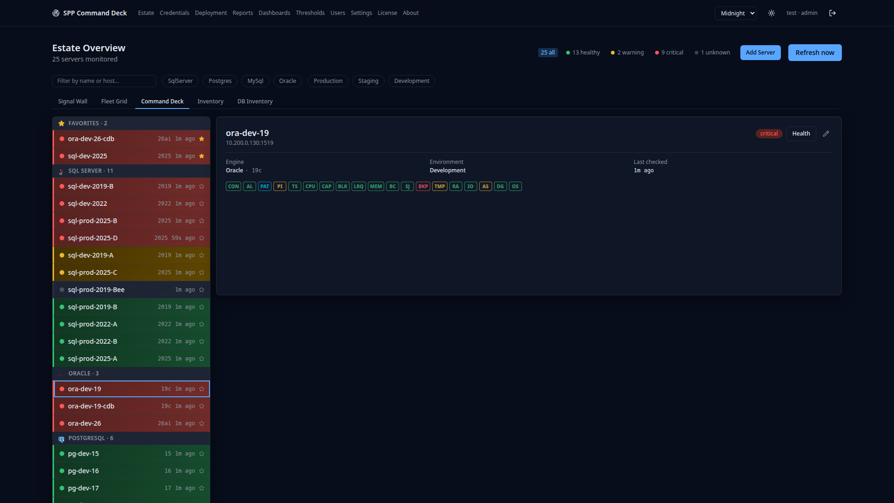
Task: Open the Health button for ora-dev-19
Action: coord(801,134)
